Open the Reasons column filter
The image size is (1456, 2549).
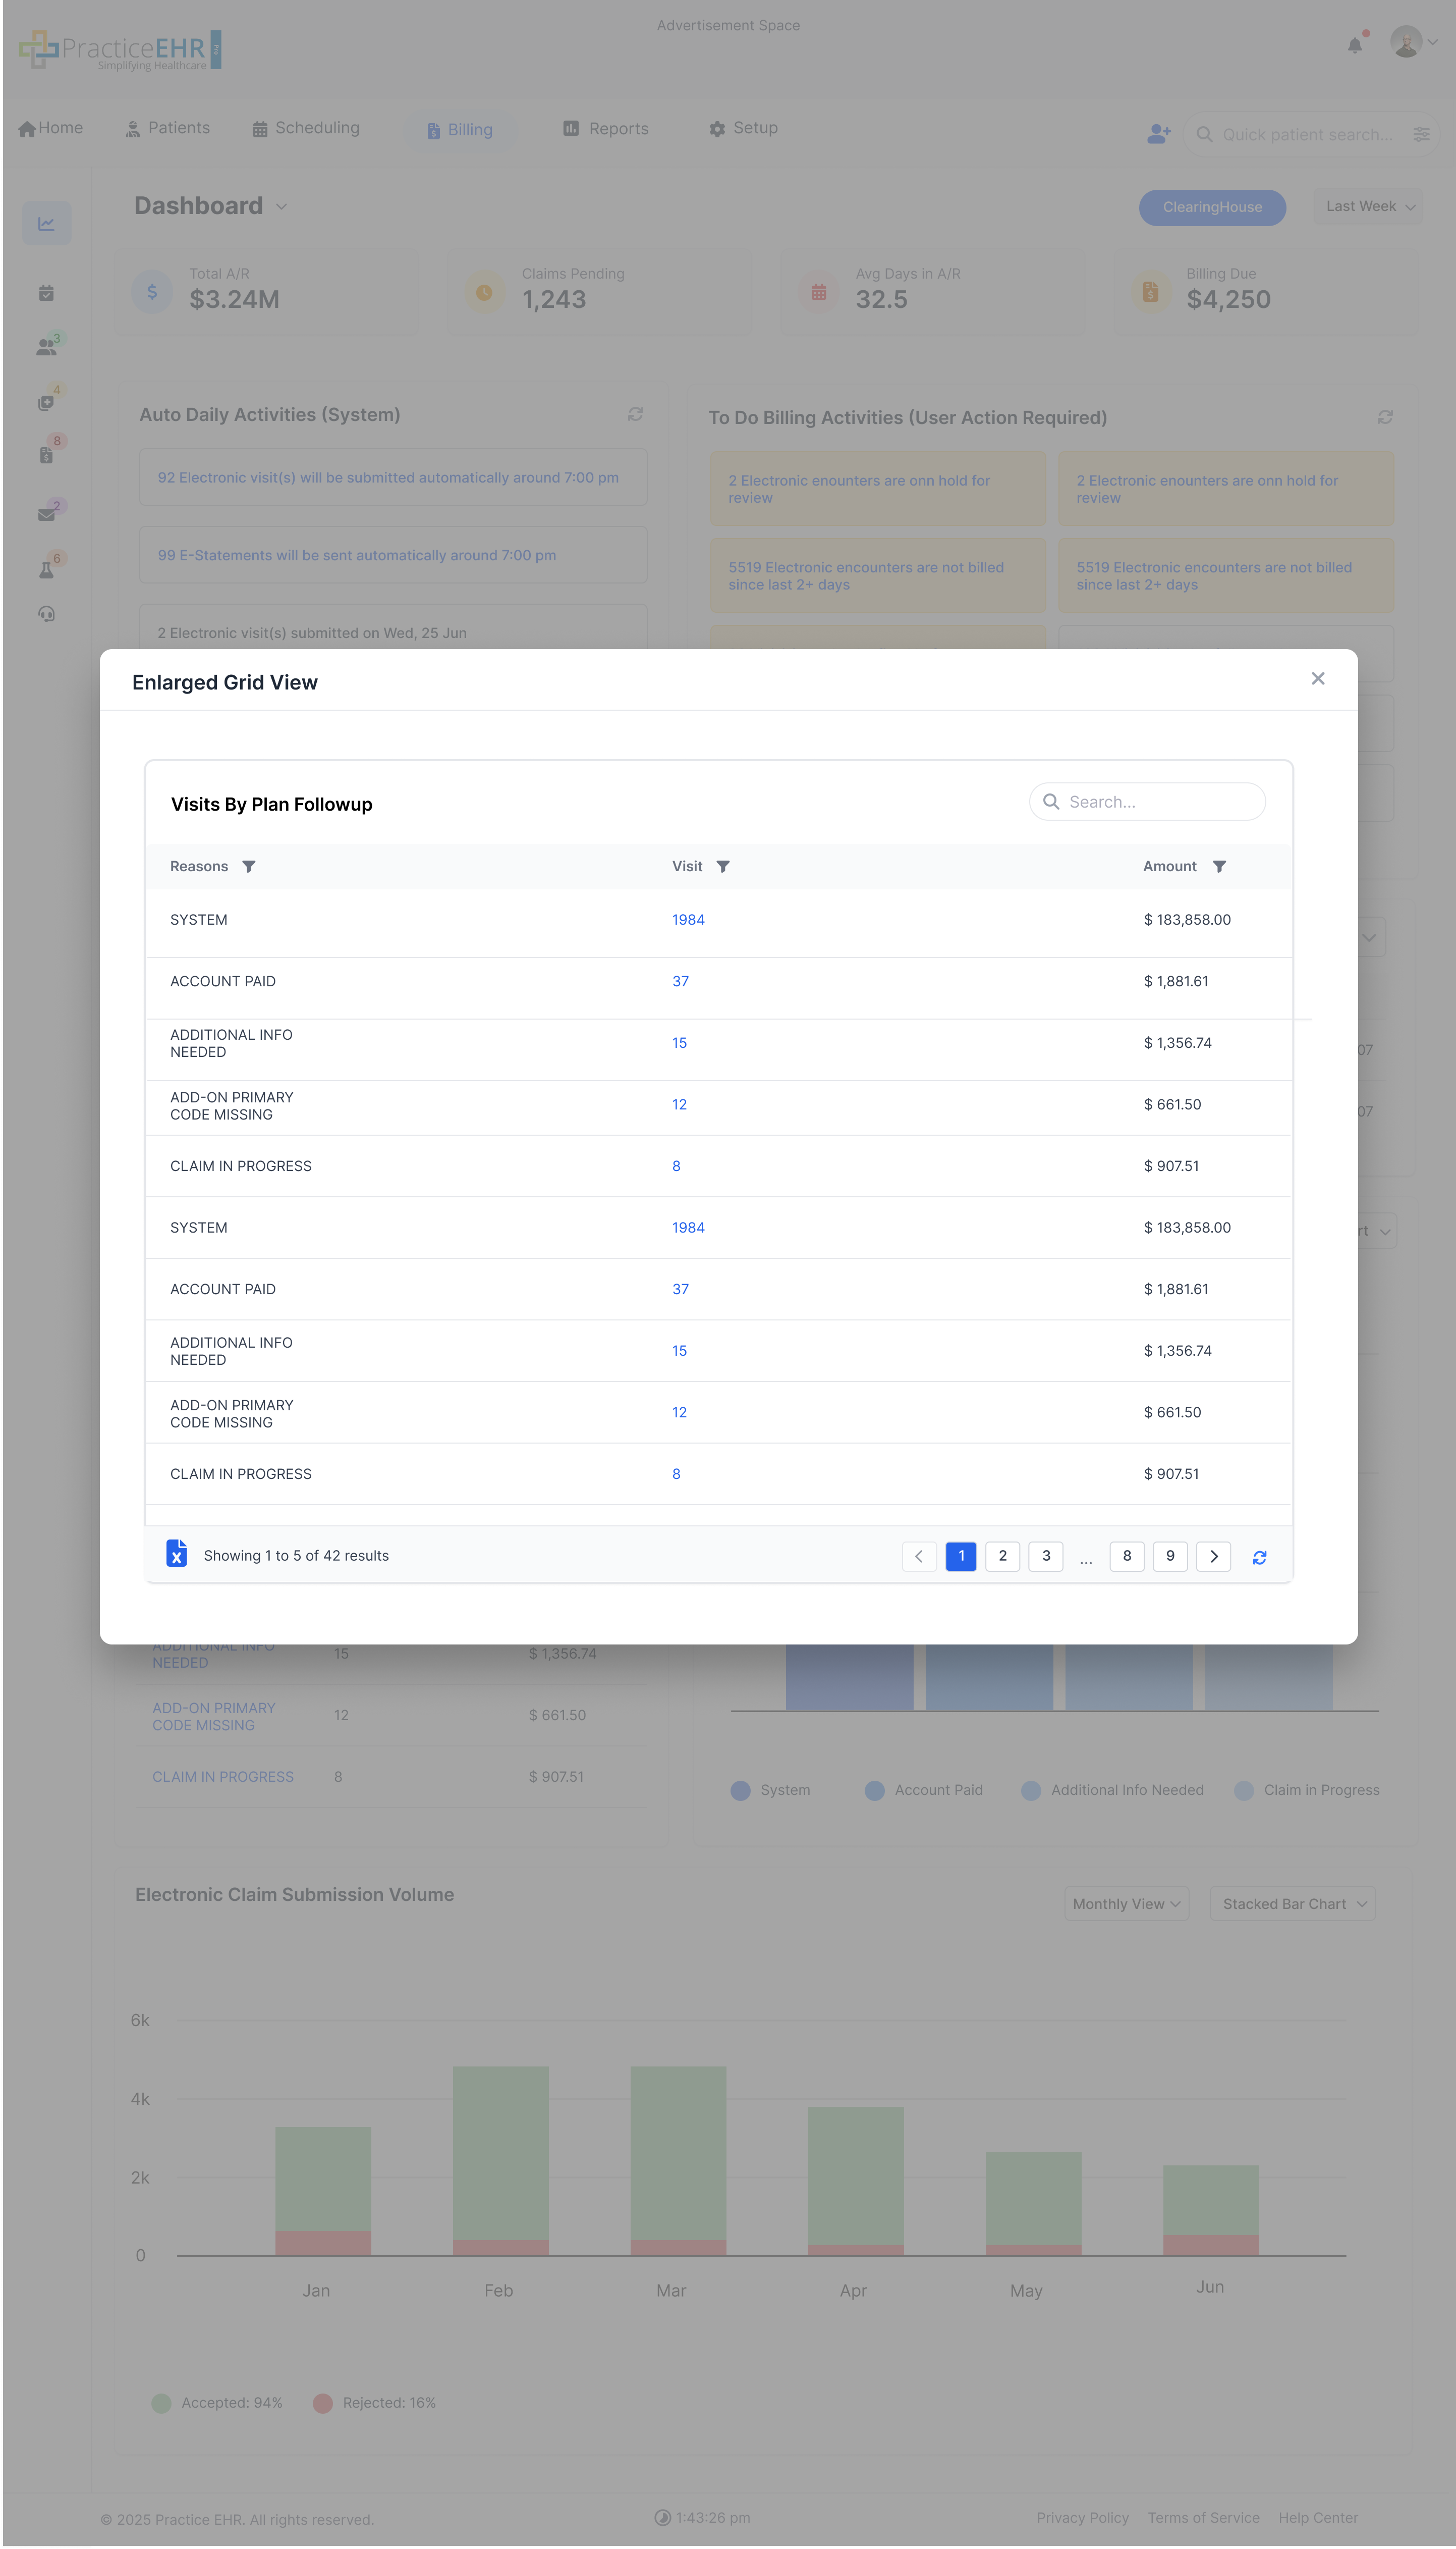click(x=249, y=866)
